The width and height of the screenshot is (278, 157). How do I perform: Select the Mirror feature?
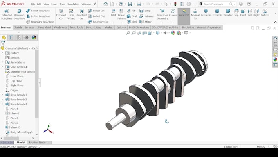[x=146, y=22]
